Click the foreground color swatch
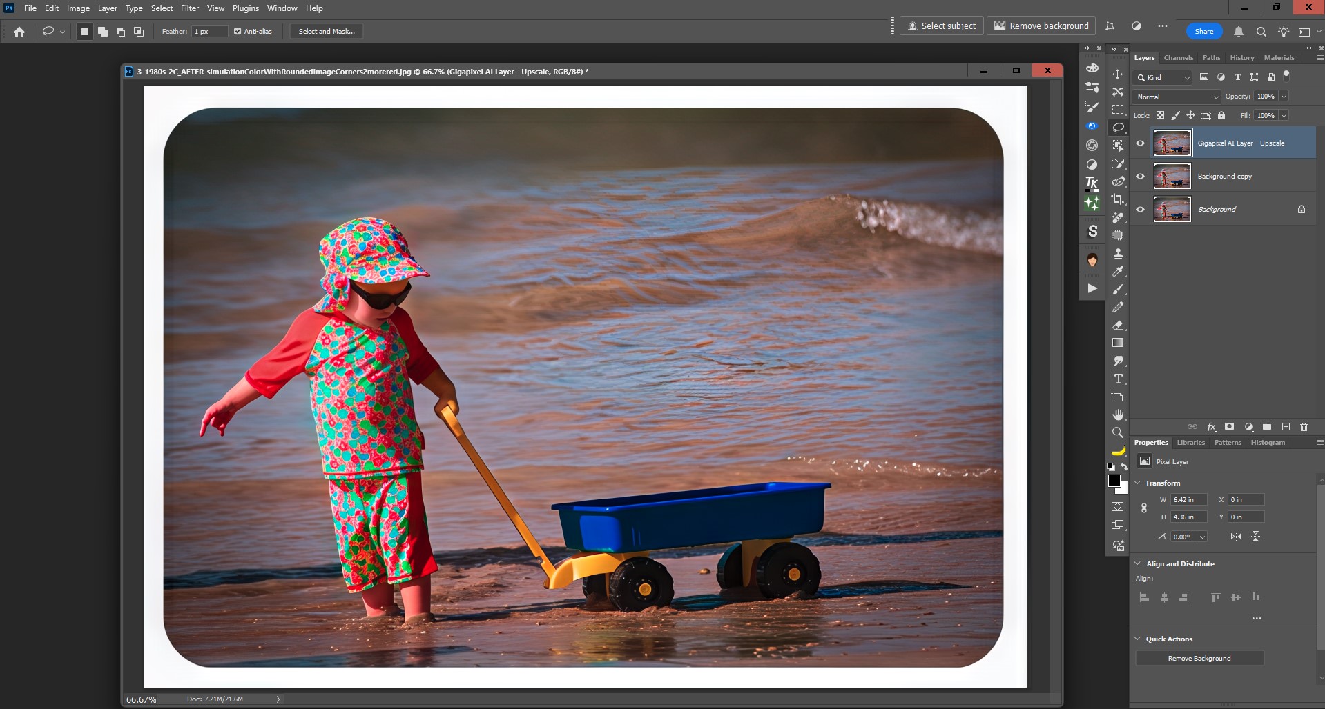This screenshot has height=709, width=1325. pyautogui.click(x=1114, y=481)
